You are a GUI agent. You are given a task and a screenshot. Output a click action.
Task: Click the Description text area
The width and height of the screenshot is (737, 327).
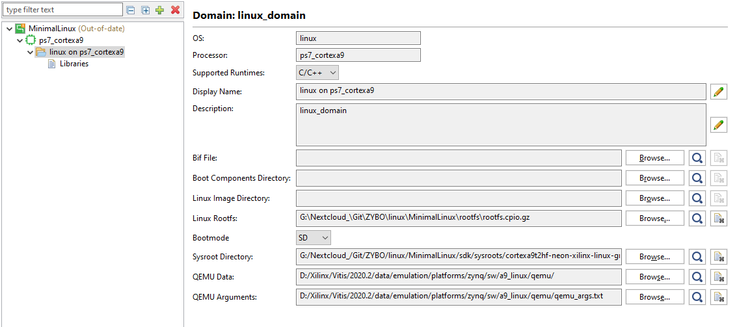coord(501,125)
